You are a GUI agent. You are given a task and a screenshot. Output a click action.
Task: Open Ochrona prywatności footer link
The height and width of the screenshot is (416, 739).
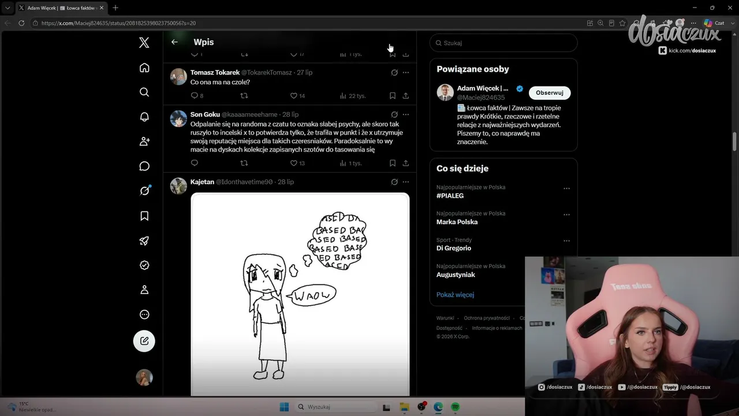[x=487, y=318]
